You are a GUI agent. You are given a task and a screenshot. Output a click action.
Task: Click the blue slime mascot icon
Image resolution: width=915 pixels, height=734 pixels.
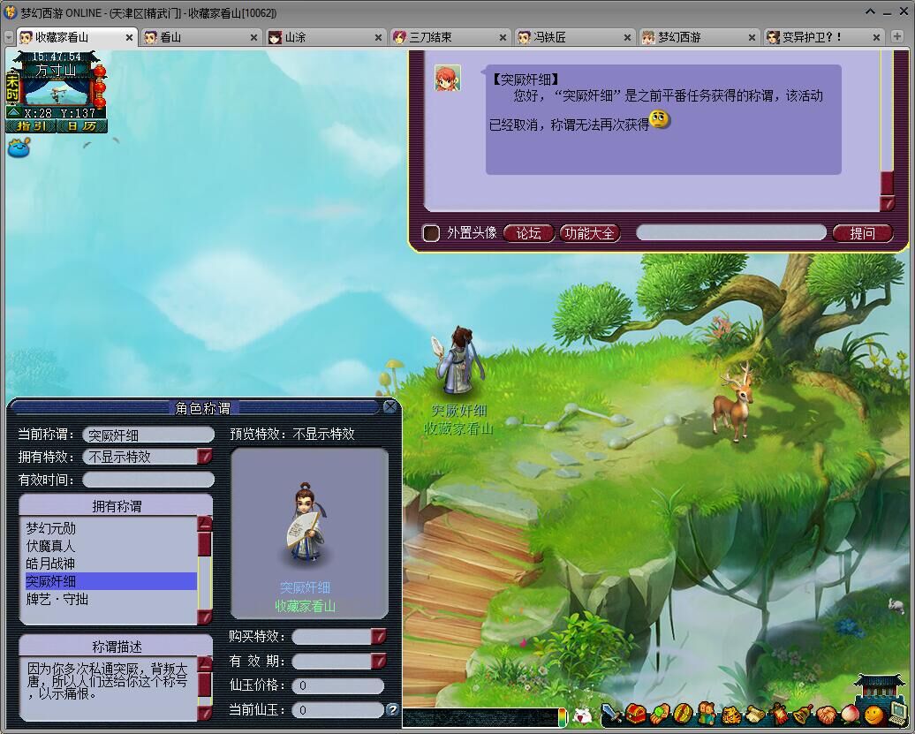19,148
